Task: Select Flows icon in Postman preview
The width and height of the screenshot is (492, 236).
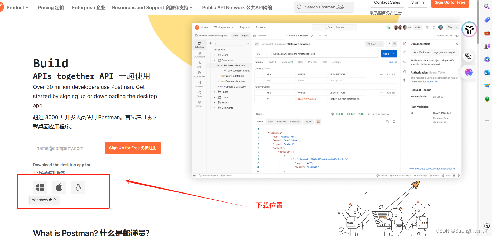Action: click(199, 94)
